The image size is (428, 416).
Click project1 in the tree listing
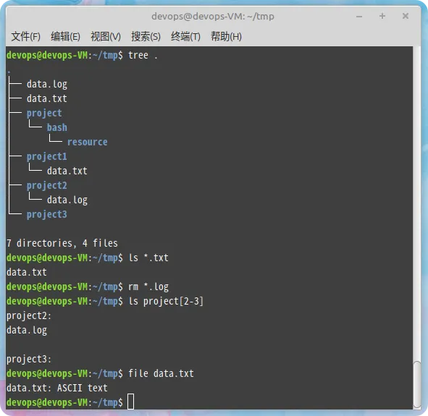point(46,156)
